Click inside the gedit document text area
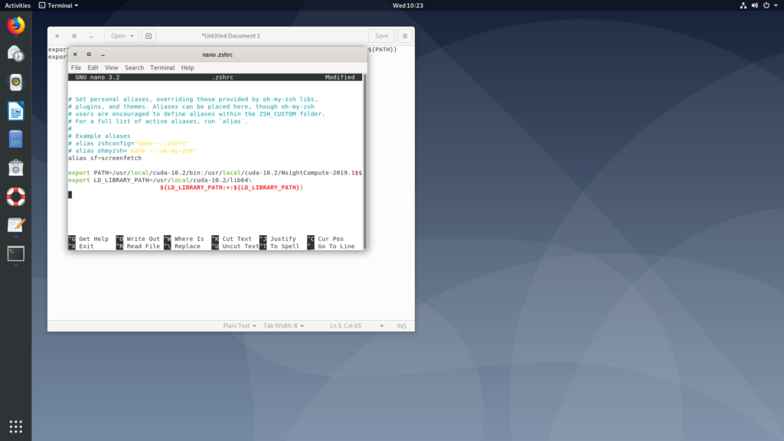The width and height of the screenshot is (784, 441). (x=231, y=285)
